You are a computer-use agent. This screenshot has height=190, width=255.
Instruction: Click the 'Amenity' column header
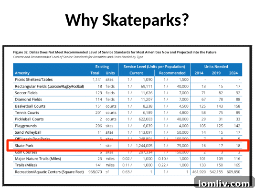(22, 73)
